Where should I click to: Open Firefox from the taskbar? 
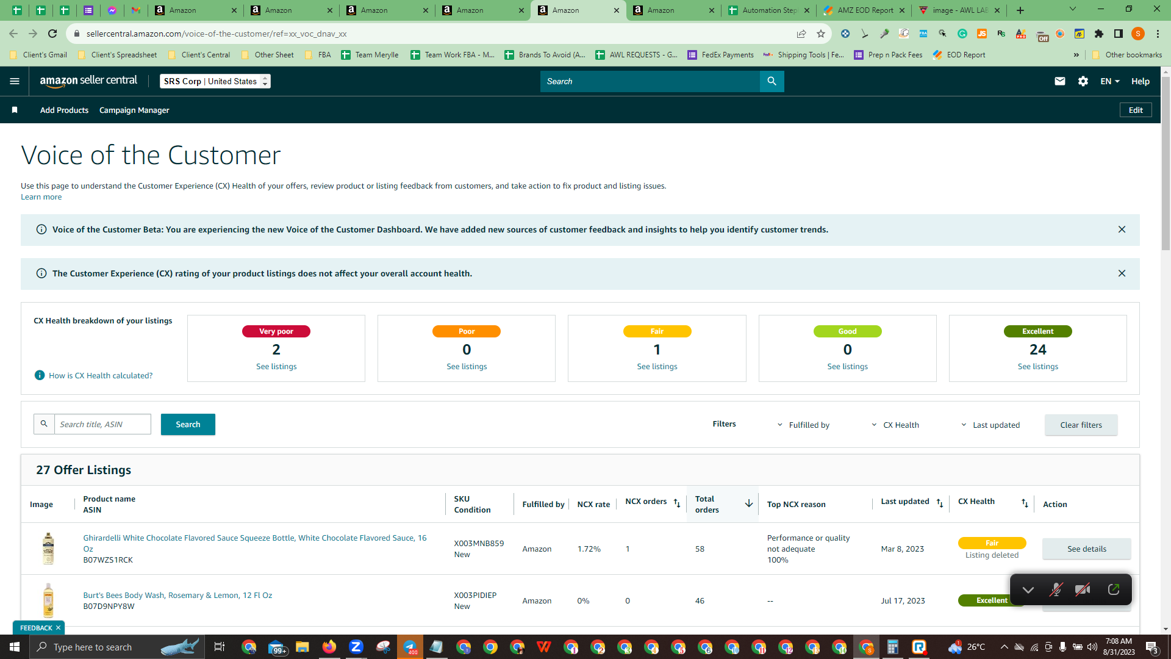point(329,647)
